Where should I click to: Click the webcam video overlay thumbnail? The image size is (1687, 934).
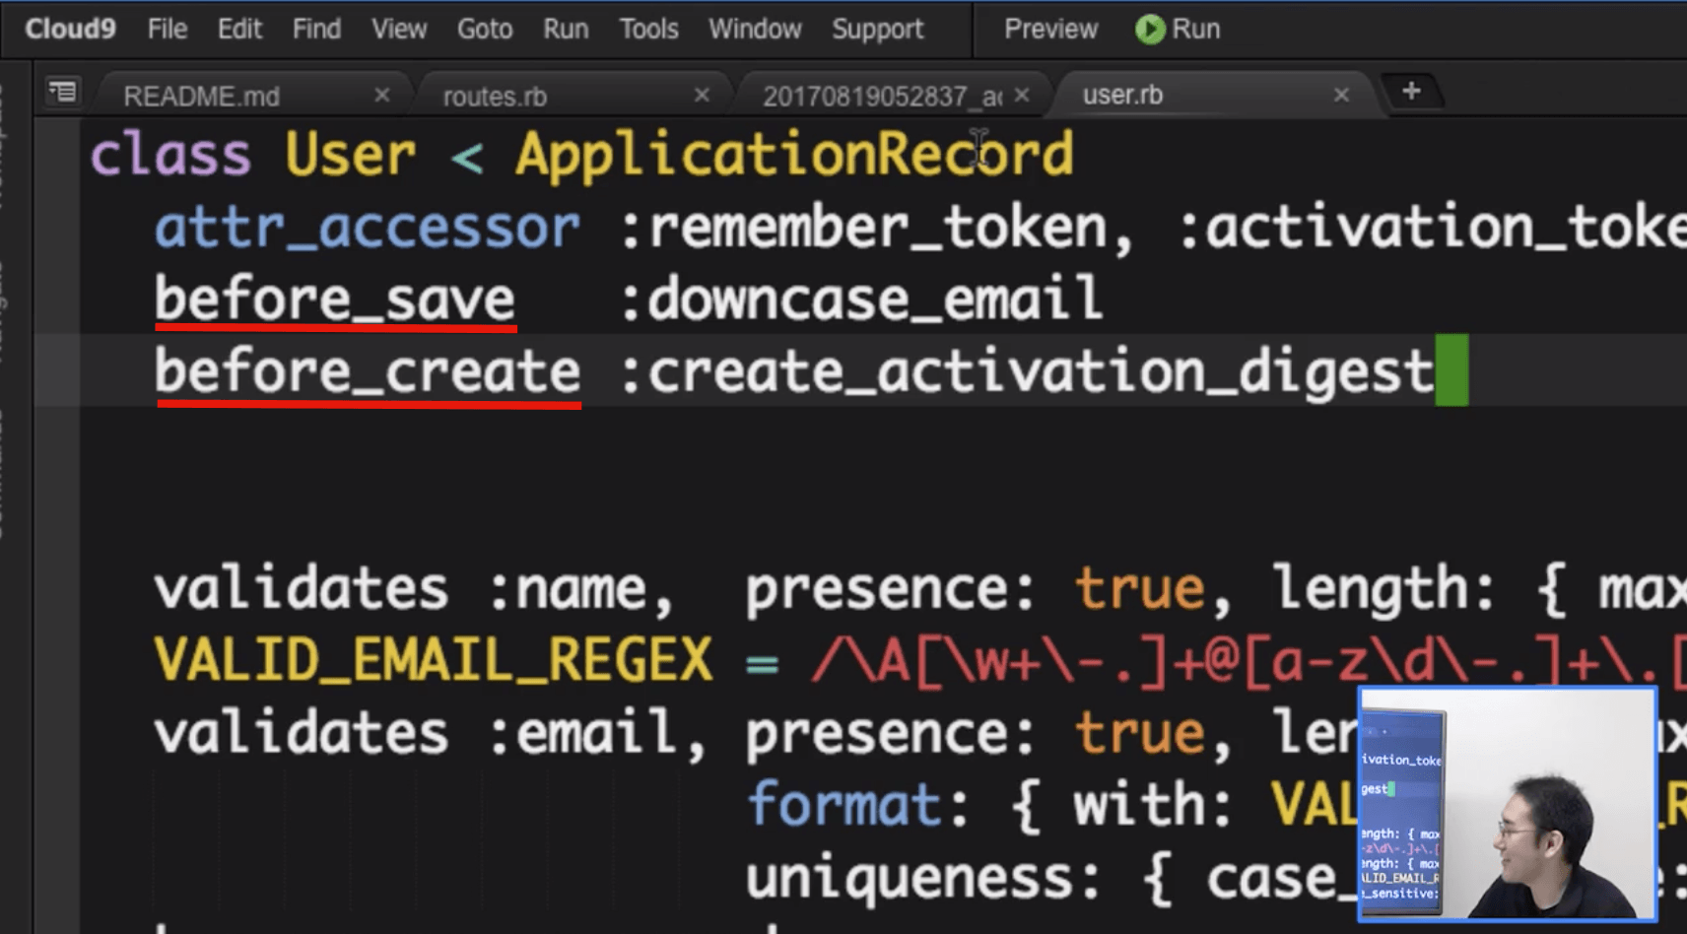1507,805
